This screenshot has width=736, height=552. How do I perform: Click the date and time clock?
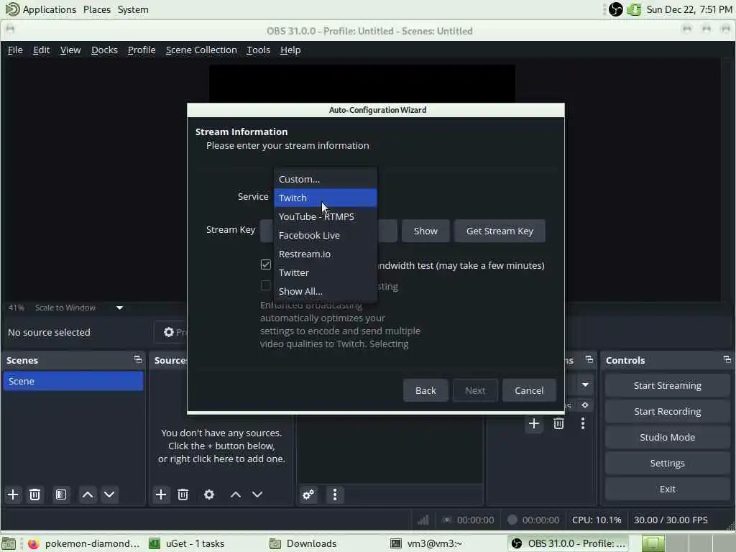coord(689,9)
